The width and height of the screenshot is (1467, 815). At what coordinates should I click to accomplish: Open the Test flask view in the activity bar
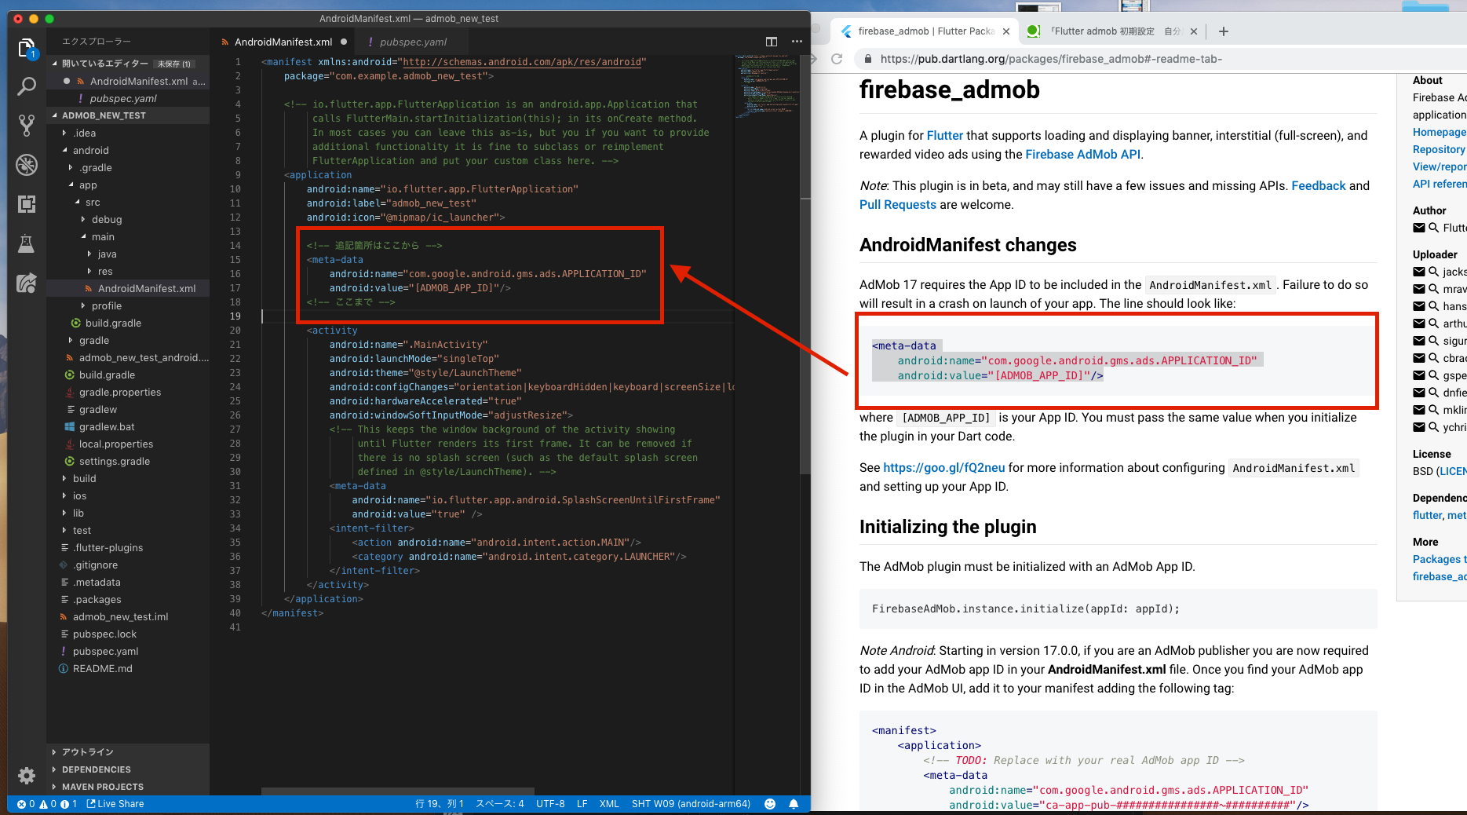click(x=27, y=243)
